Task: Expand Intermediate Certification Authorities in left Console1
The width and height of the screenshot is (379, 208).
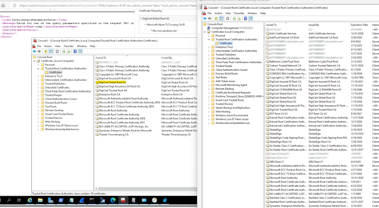Action: (38, 80)
